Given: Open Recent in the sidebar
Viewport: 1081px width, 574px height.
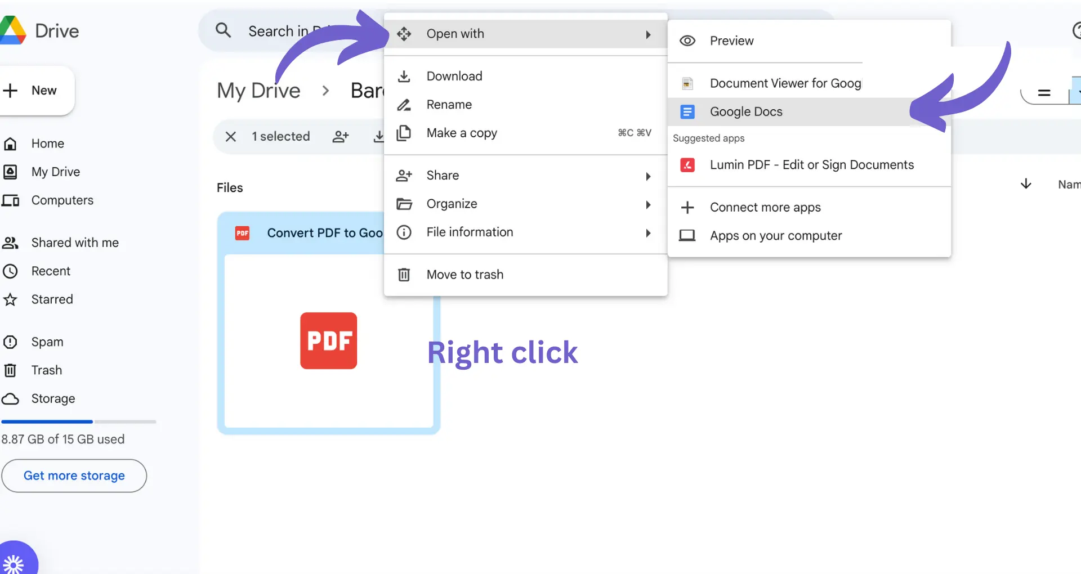Looking at the screenshot, I should coord(51,271).
